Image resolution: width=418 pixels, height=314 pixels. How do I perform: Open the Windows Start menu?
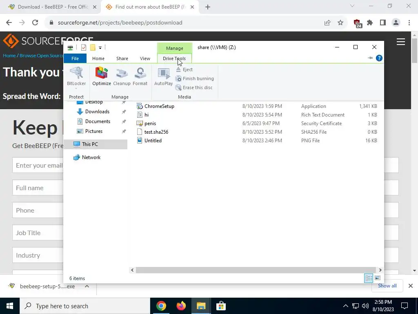click(x=10, y=306)
